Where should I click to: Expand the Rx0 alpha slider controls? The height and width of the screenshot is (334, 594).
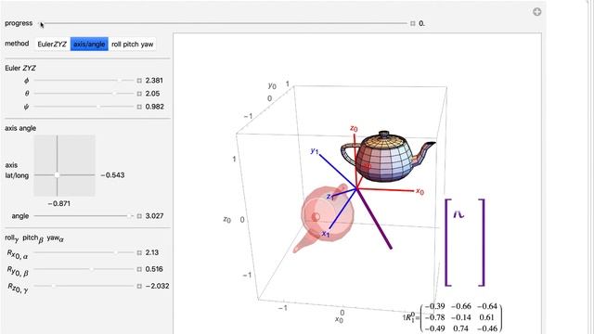(139, 252)
